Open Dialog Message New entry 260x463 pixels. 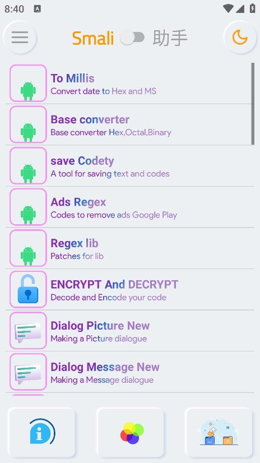[x=130, y=372]
